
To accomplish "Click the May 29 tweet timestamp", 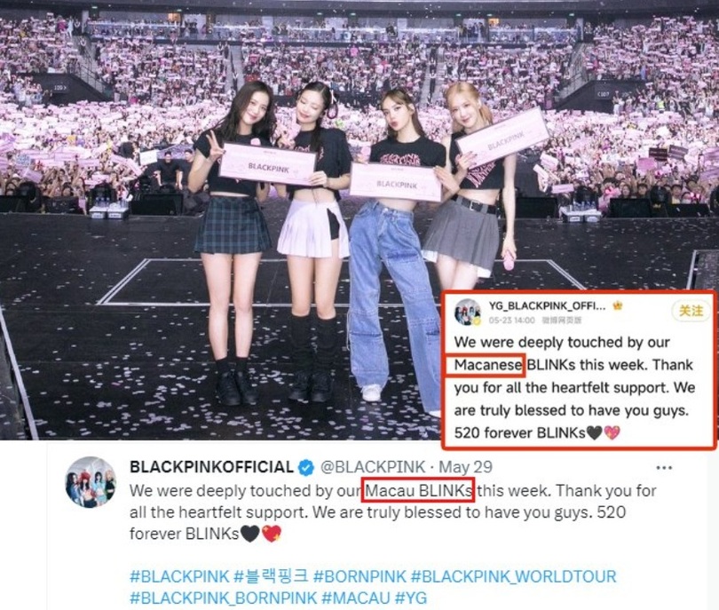I will (x=465, y=467).
